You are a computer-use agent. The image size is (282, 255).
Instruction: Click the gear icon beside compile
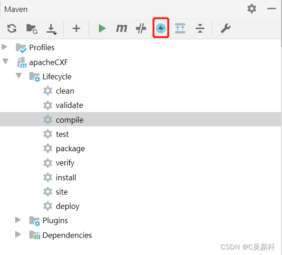(x=48, y=120)
